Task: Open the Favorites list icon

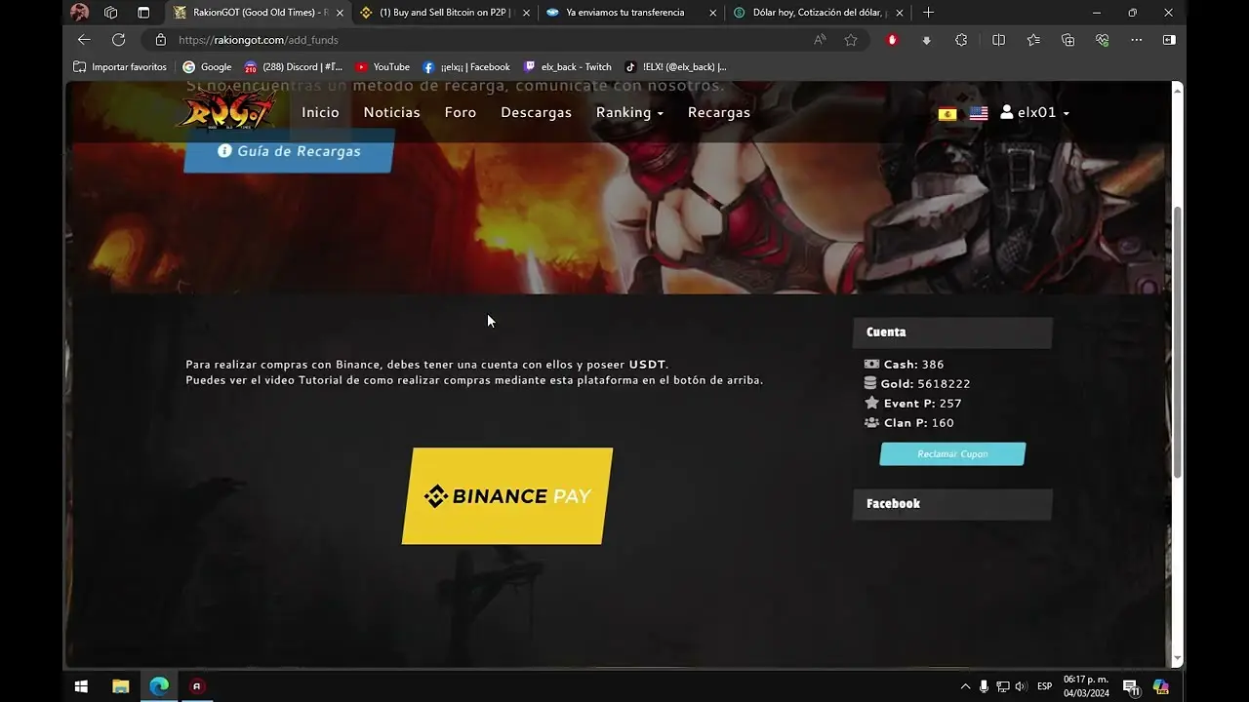Action: tap(1033, 40)
